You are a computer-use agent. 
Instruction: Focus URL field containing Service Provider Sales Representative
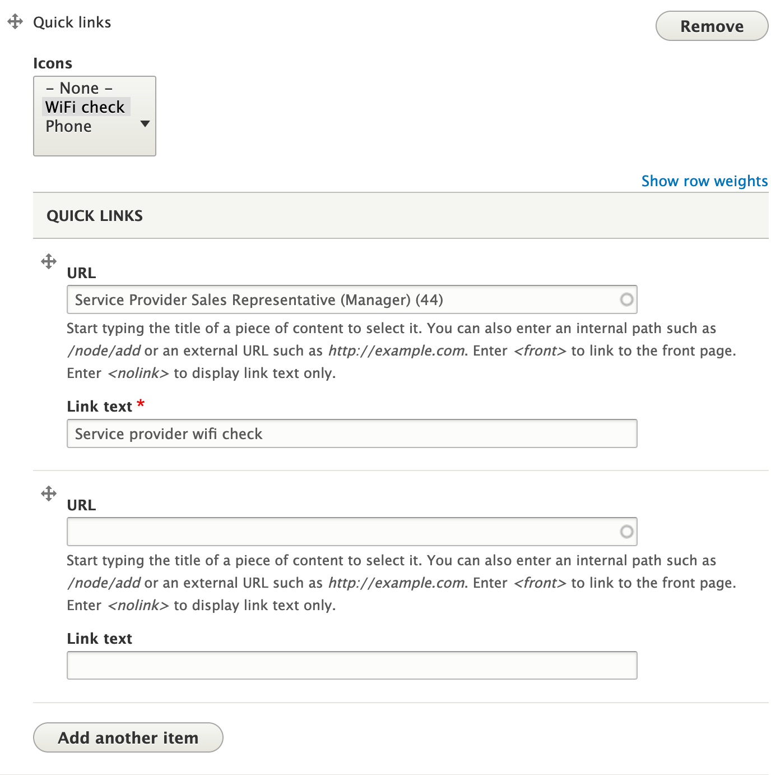342,299
